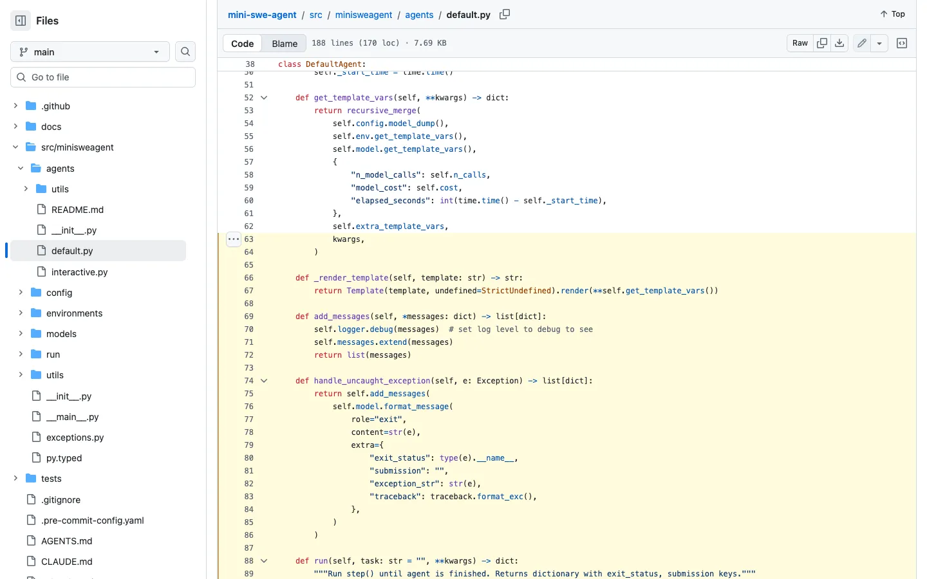Open line 63 actions ellipsis menu

click(x=234, y=239)
